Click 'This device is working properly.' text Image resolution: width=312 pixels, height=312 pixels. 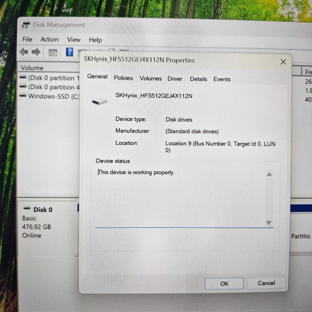136,172
